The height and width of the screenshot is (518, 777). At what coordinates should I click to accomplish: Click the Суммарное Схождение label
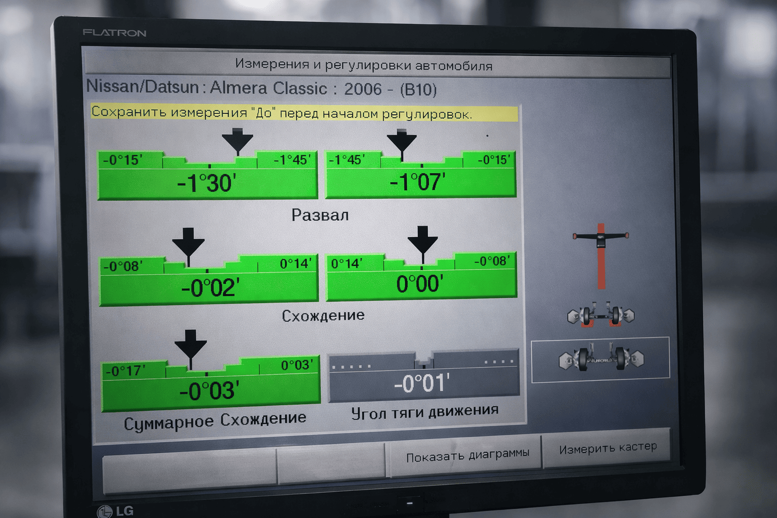click(215, 421)
